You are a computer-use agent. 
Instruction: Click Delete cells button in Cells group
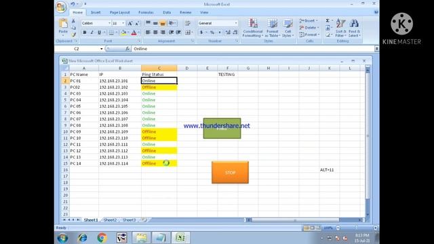click(x=309, y=28)
